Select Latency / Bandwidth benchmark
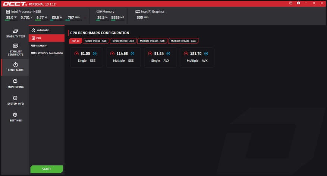This screenshot has width=327, height=176. 47,53
